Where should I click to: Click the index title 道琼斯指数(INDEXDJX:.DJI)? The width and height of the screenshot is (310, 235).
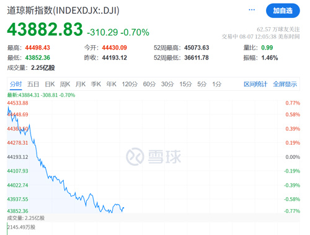[x=63, y=11]
